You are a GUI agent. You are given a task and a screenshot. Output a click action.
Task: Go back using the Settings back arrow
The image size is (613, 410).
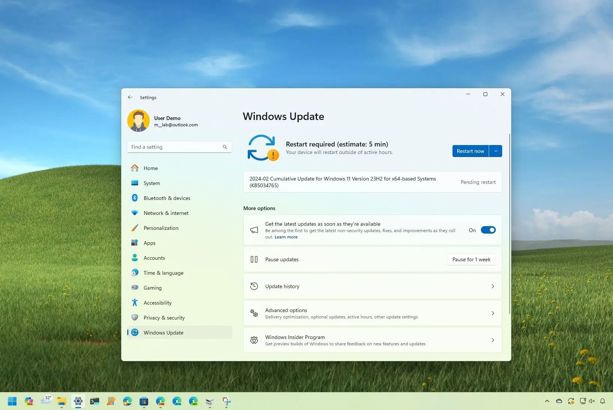click(x=130, y=97)
